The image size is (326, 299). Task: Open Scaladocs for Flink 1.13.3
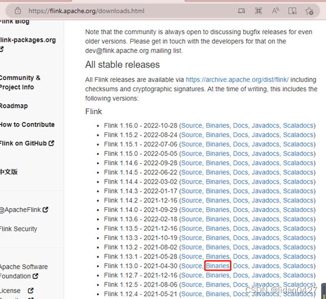(x=298, y=238)
